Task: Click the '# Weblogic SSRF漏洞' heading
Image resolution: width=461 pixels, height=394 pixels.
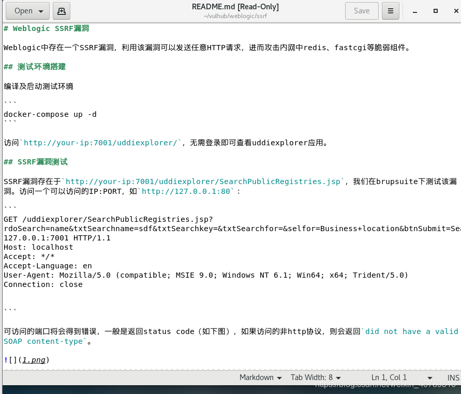Action: 46,28
